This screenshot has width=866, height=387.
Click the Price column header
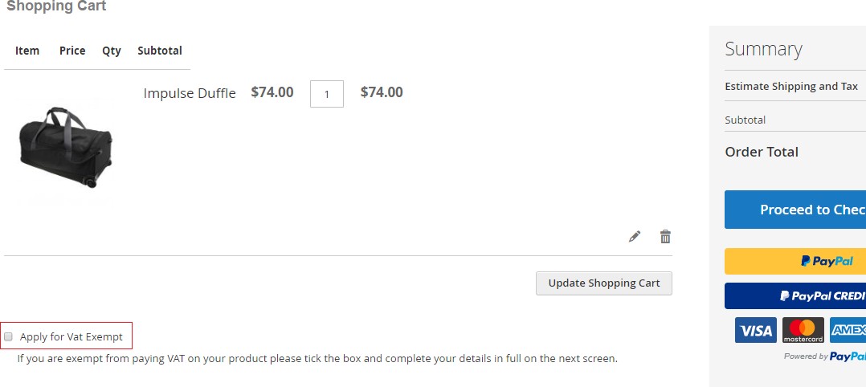[x=72, y=51]
